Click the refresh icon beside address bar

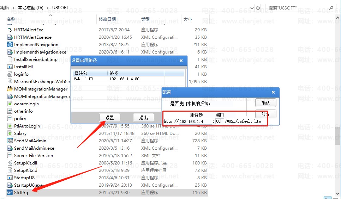coord(258,8)
